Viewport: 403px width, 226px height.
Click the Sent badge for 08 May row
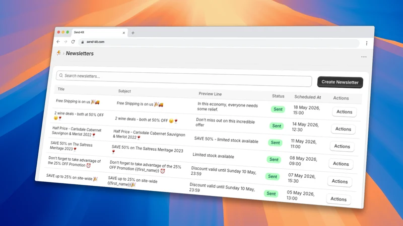[274, 159]
